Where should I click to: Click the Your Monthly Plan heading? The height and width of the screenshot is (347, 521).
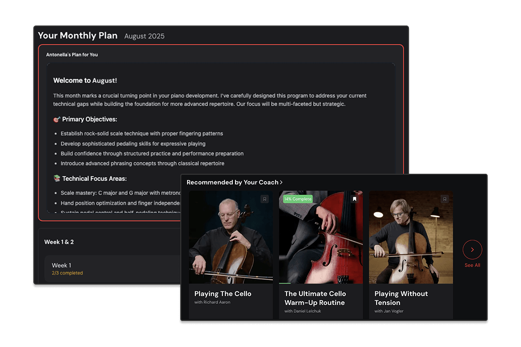coord(78,35)
